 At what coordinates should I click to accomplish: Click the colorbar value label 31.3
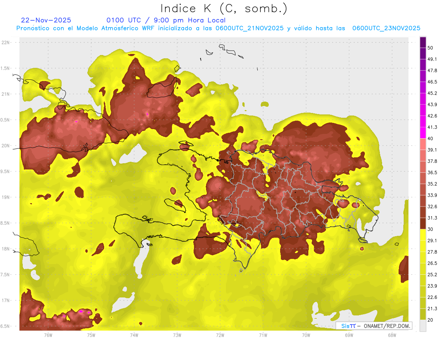pos(432,218)
